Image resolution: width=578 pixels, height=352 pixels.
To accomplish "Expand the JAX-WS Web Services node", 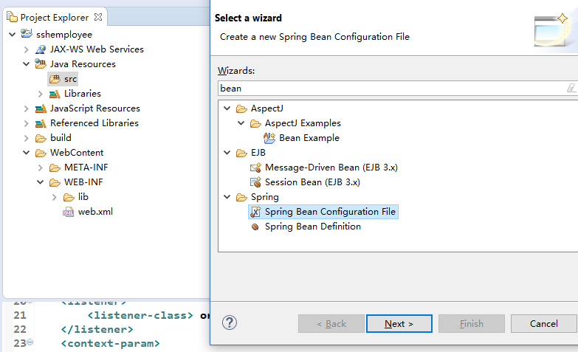I will 27,49.
